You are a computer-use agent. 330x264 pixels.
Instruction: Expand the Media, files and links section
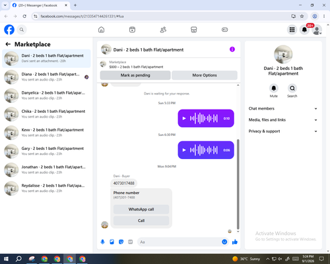283,120
